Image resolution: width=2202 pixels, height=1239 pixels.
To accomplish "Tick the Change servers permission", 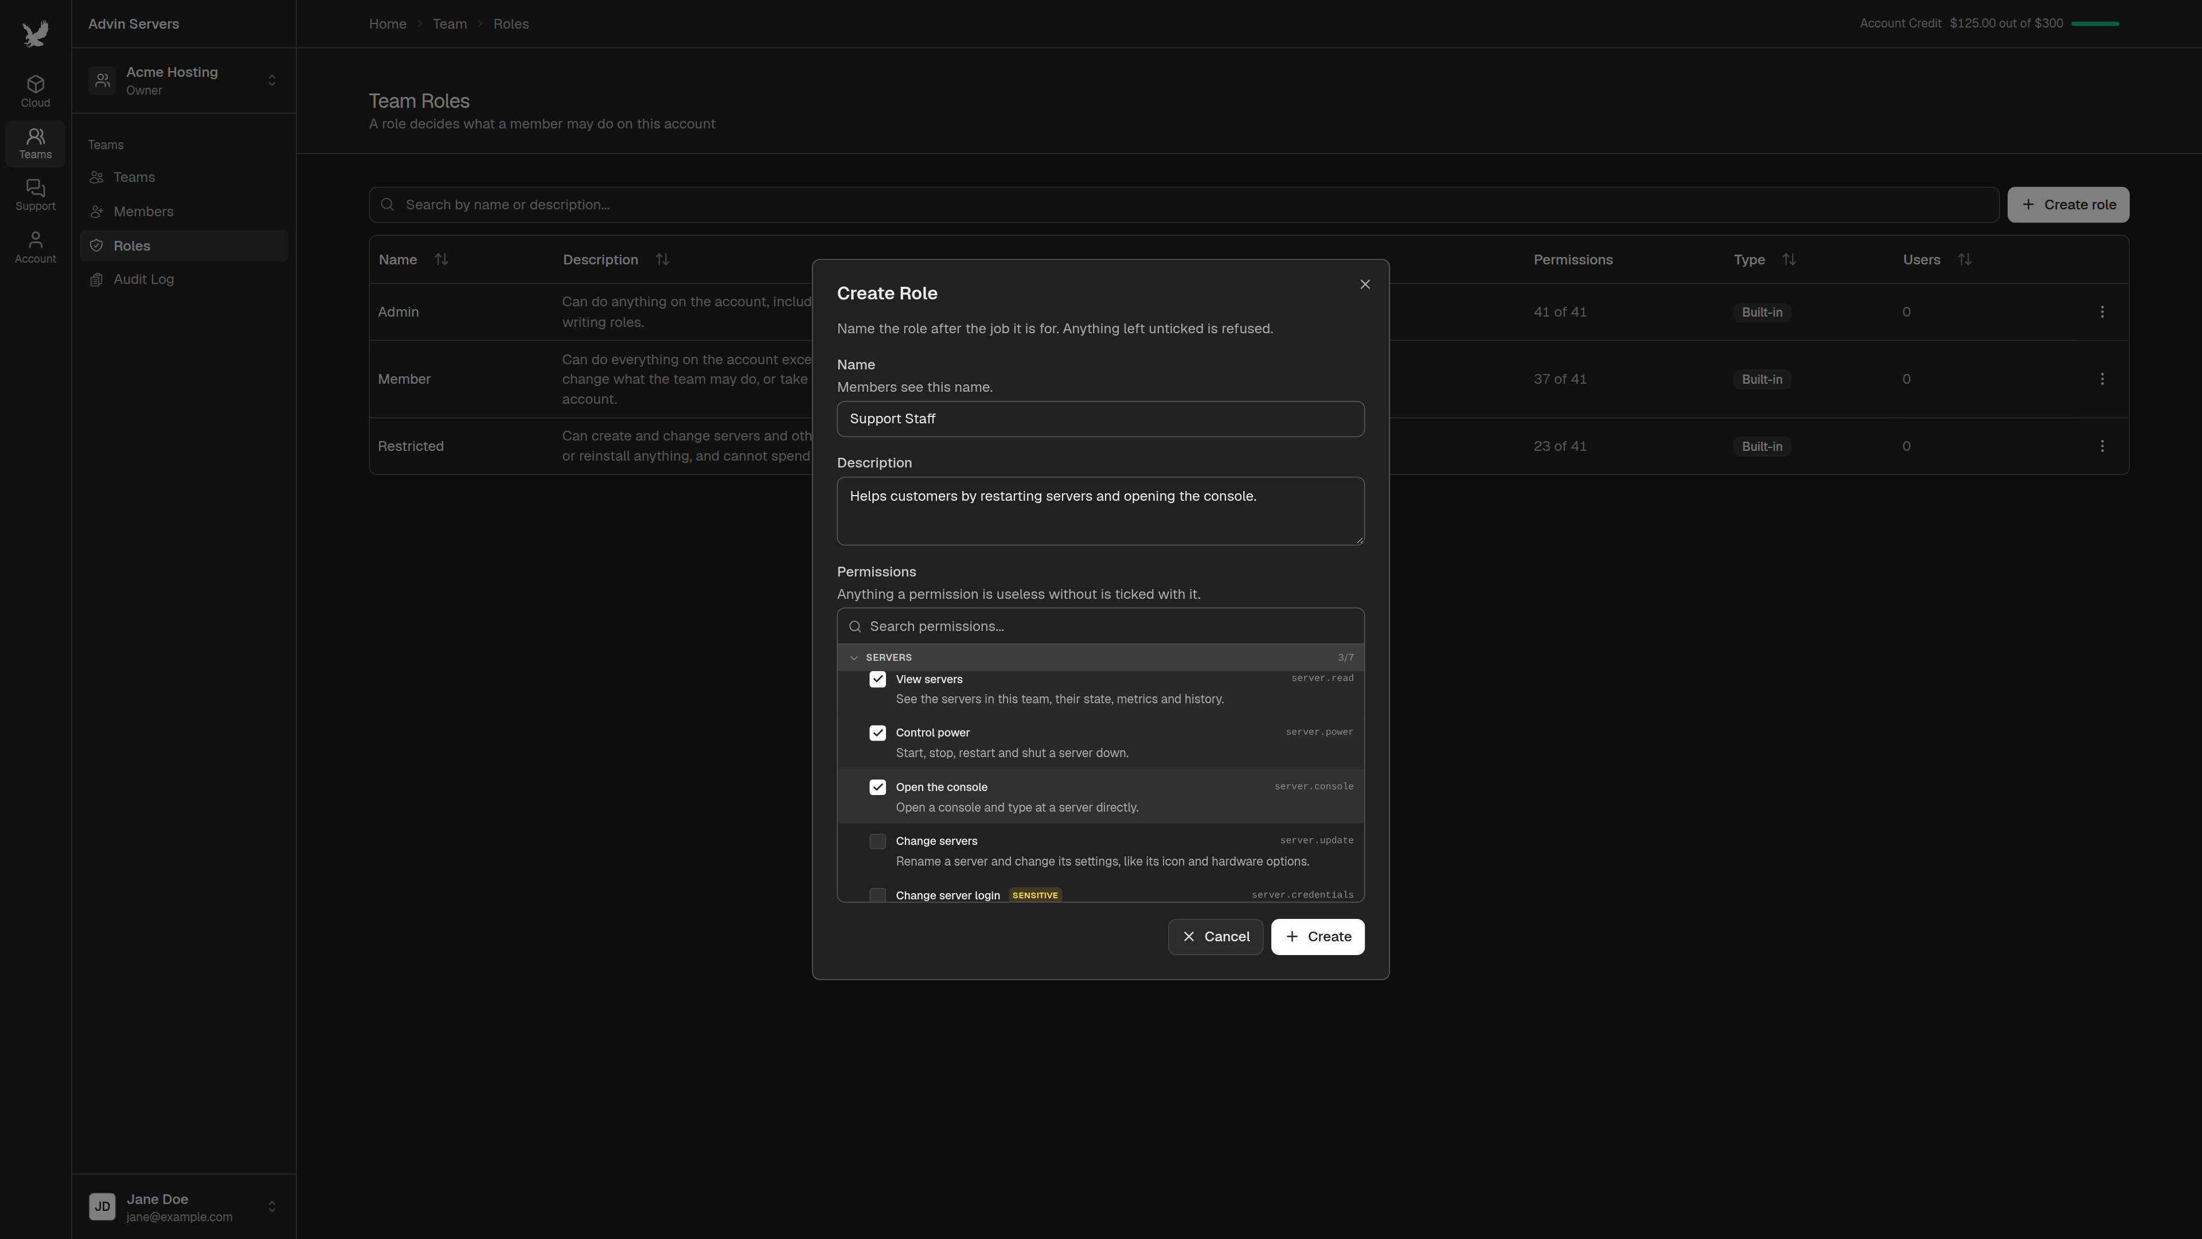I will click(x=877, y=841).
